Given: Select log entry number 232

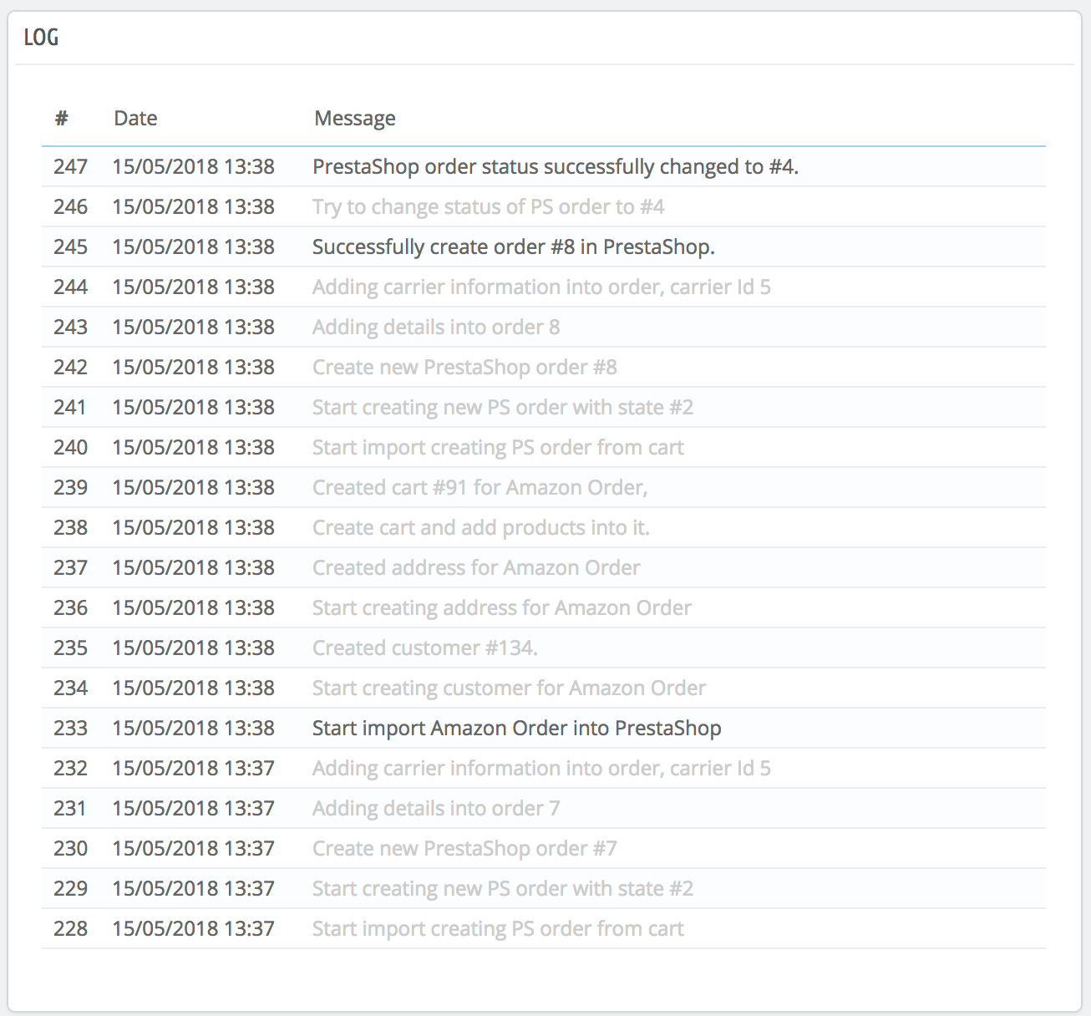Looking at the screenshot, I should 70,768.
